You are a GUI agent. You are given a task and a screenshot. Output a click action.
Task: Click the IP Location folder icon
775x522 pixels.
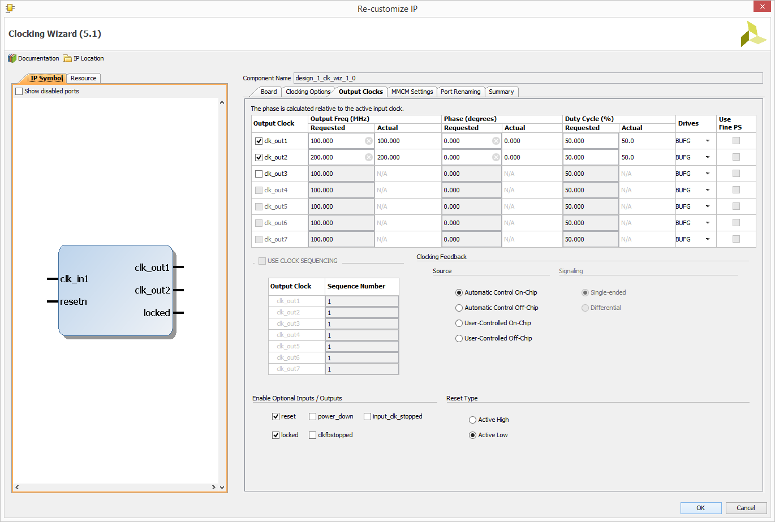67,58
